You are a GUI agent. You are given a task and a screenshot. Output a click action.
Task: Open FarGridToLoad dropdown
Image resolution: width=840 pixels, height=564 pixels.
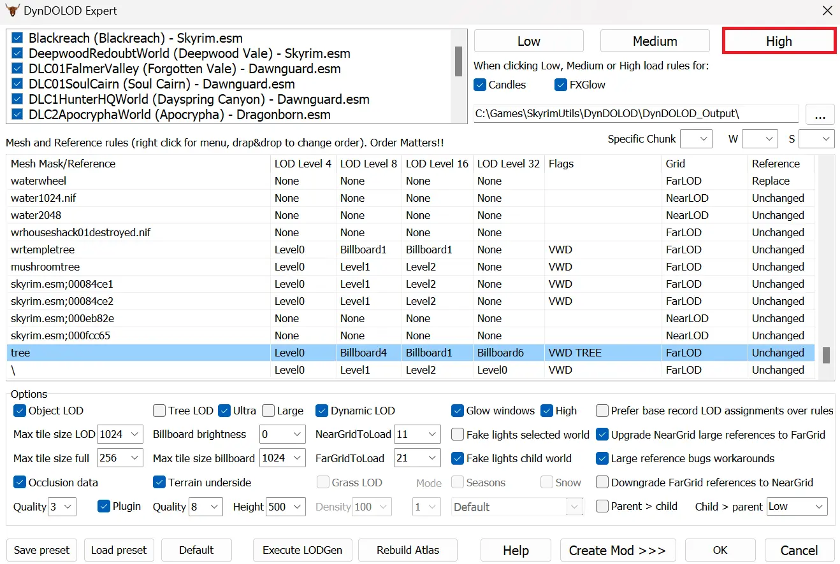pyautogui.click(x=417, y=458)
